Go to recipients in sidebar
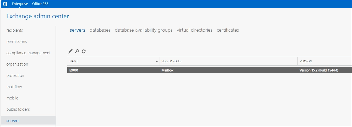This screenshot has height=127, width=352. tap(15, 30)
